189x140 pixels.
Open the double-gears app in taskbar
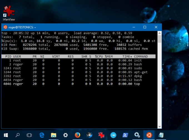tap(137, 135)
